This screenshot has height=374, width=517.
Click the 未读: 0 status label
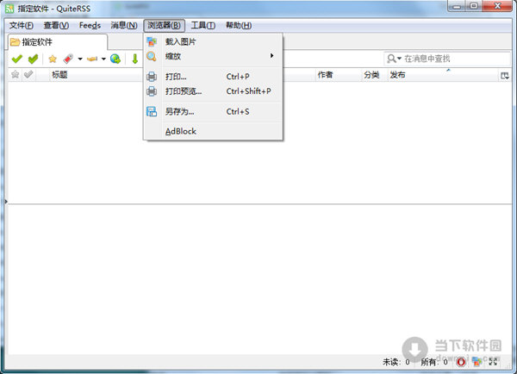[396, 362]
